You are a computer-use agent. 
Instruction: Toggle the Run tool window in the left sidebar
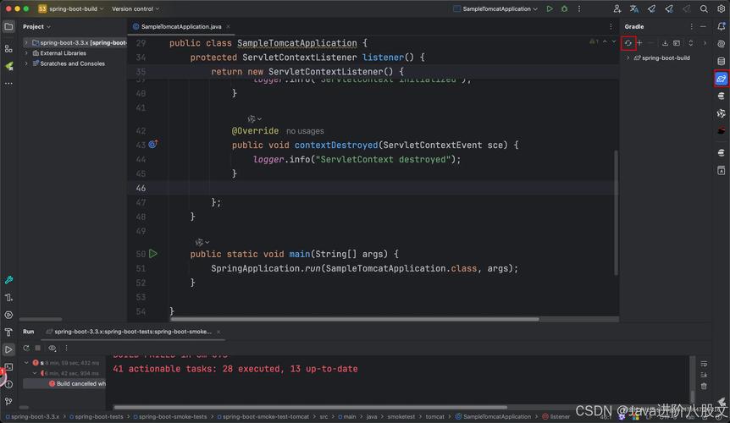point(8,349)
